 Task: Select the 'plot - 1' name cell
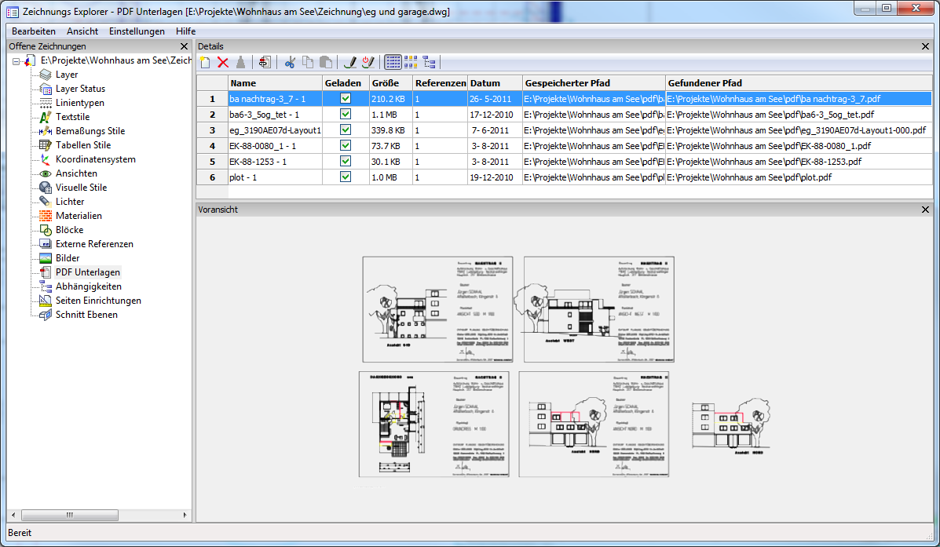pyautogui.click(x=275, y=177)
